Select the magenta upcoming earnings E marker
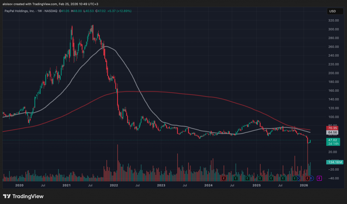 (319, 178)
